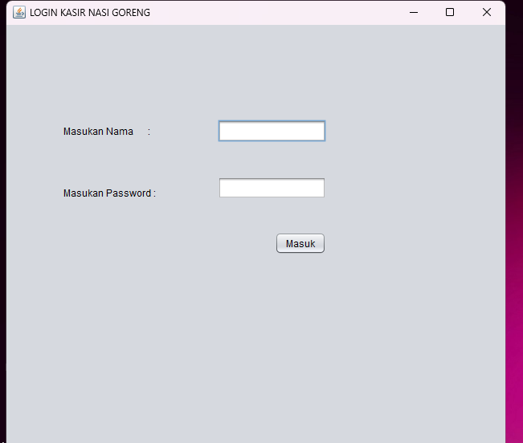523x443 pixels.
Task: Click the colon after Masukan Nama
Action: pos(149,132)
